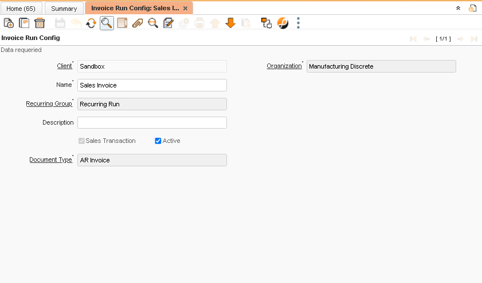
Task: Open the Organization field showing Manufacturing Discrete
Action: coord(381,66)
